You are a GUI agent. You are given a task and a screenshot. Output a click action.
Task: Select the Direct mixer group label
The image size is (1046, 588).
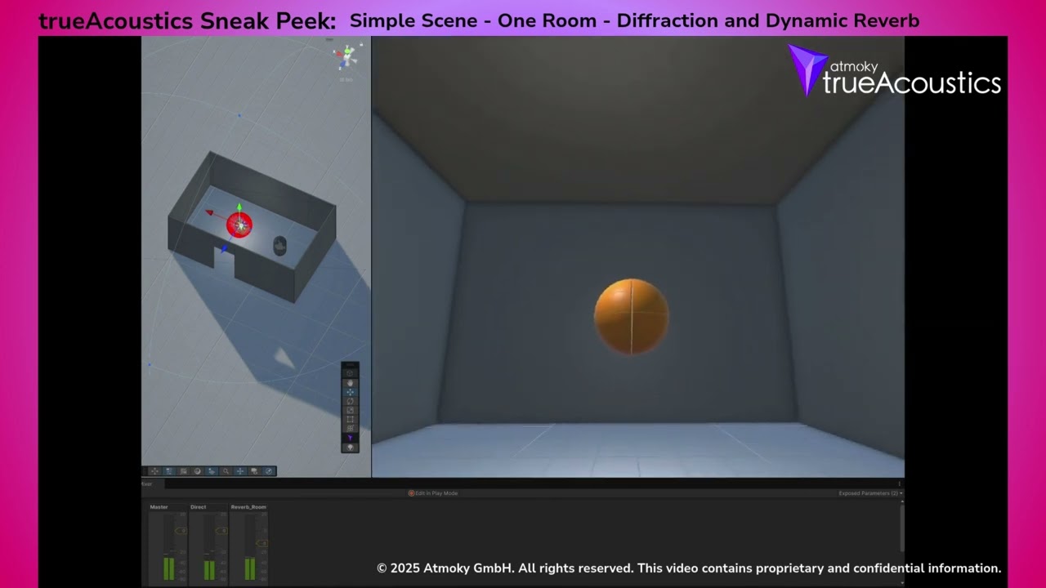[199, 507]
